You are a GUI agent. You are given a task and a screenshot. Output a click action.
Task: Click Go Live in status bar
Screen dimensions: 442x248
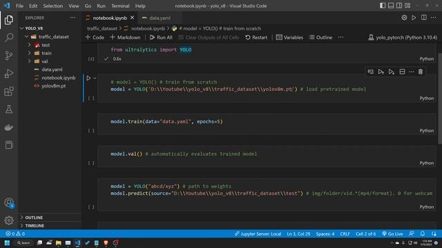(x=392, y=234)
